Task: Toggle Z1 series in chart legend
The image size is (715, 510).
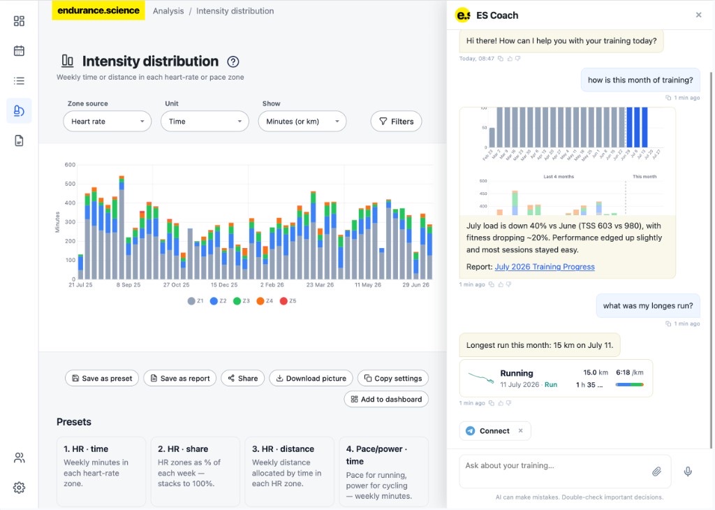Action: pos(196,300)
